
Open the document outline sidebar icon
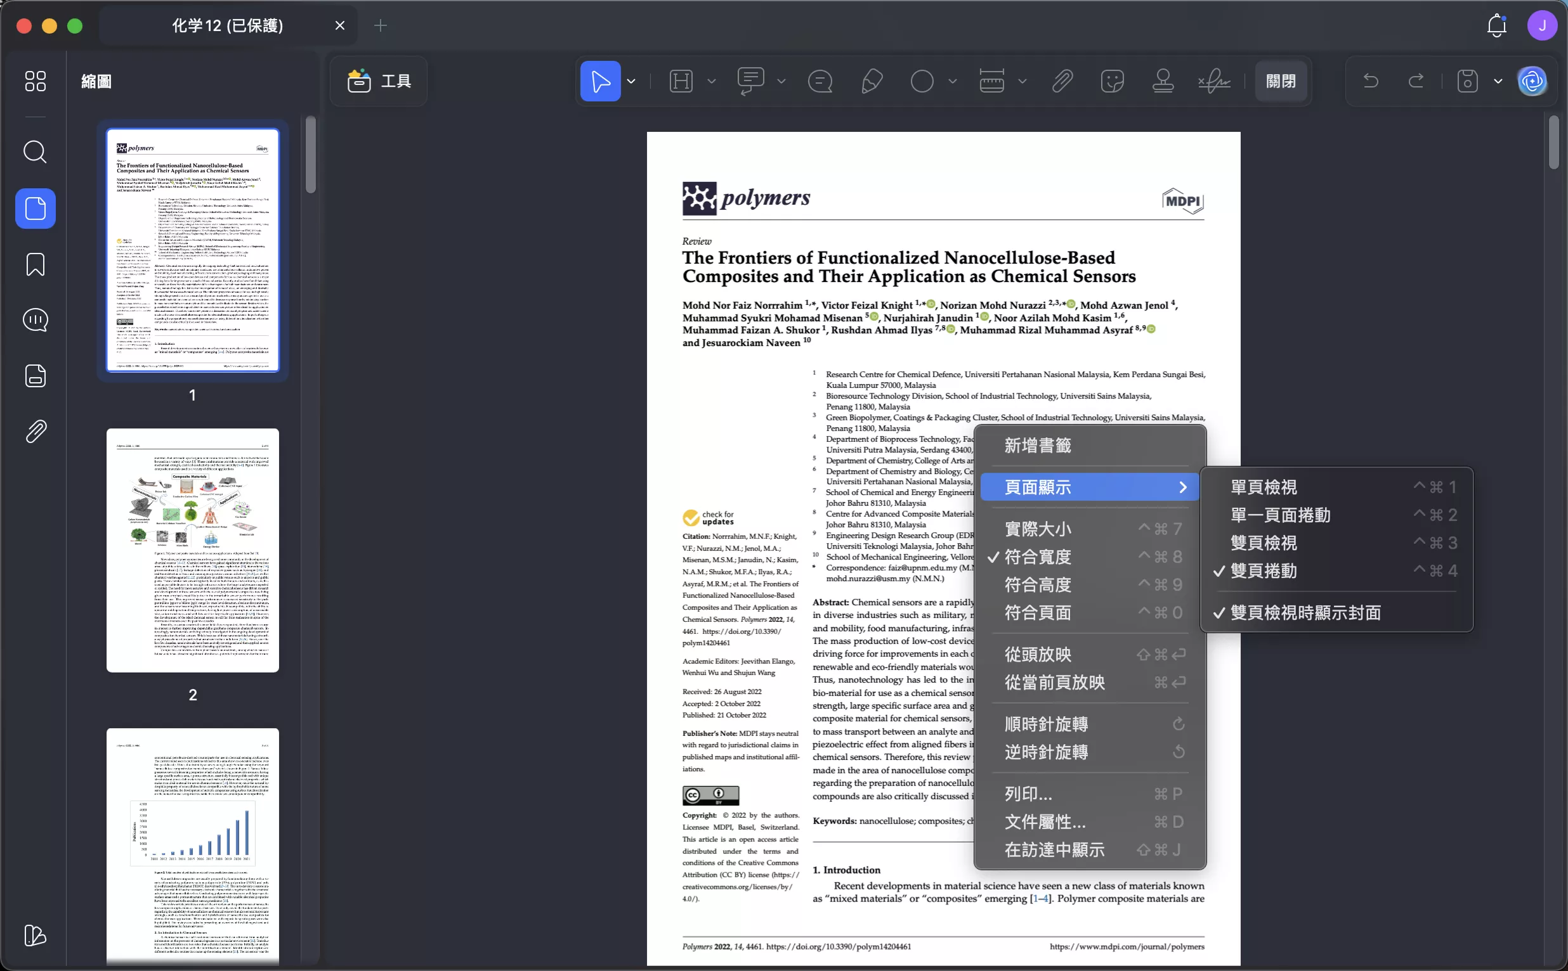[x=36, y=376]
